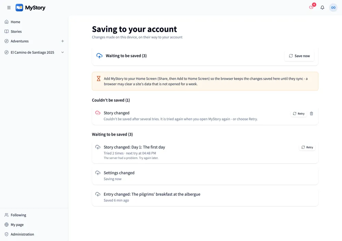Click Story changed: Day 1: The first day title

coord(134,147)
